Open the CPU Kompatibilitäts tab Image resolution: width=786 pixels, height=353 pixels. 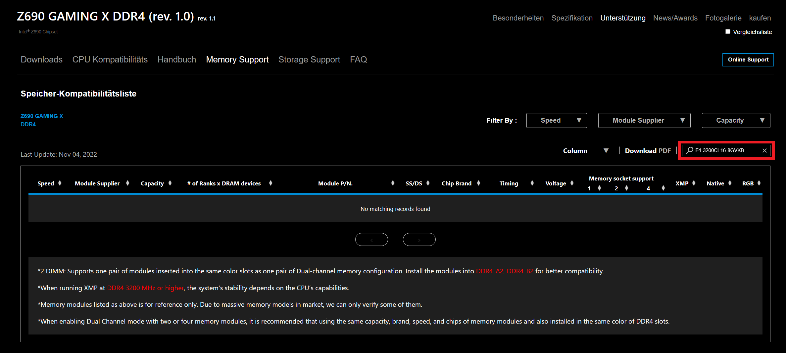point(110,59)
